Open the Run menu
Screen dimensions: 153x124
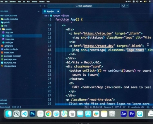(x=28, y=2)
